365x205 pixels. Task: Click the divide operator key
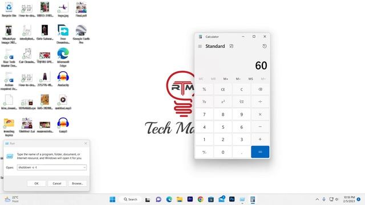tap(260, 102)
